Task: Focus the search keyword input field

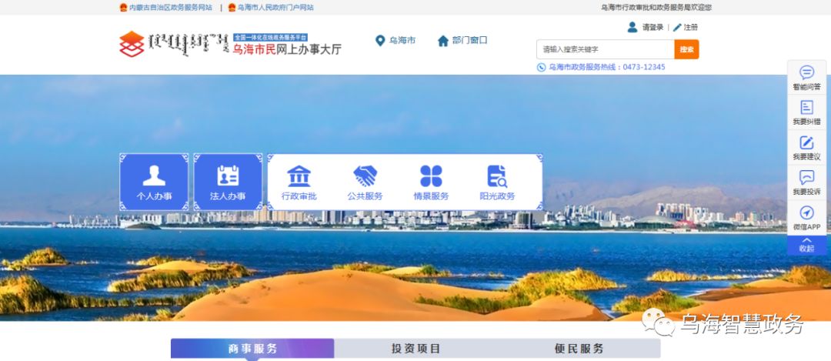Action: (x=606, y=49)
